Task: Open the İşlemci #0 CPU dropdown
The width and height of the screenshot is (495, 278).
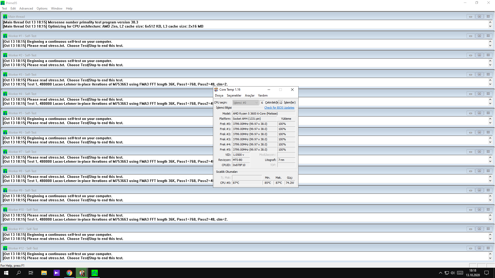Action: [x=245, y=103]
